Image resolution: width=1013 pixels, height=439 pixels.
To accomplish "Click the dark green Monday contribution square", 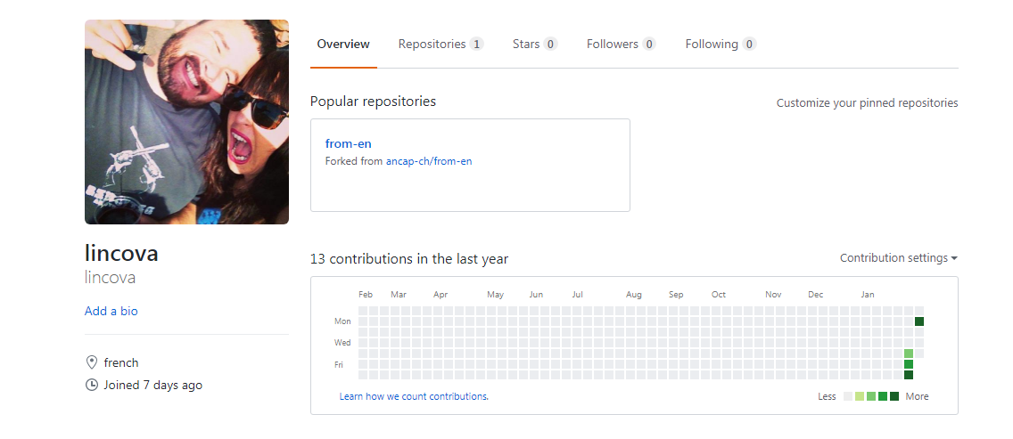I will coord(919,321).
